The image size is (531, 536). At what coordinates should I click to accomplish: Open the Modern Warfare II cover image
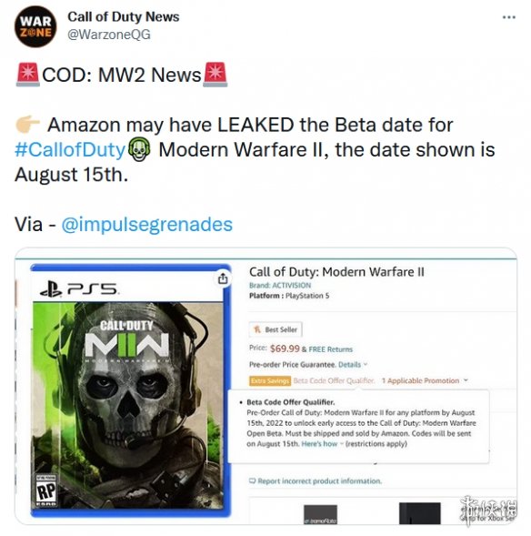(130, 390)
